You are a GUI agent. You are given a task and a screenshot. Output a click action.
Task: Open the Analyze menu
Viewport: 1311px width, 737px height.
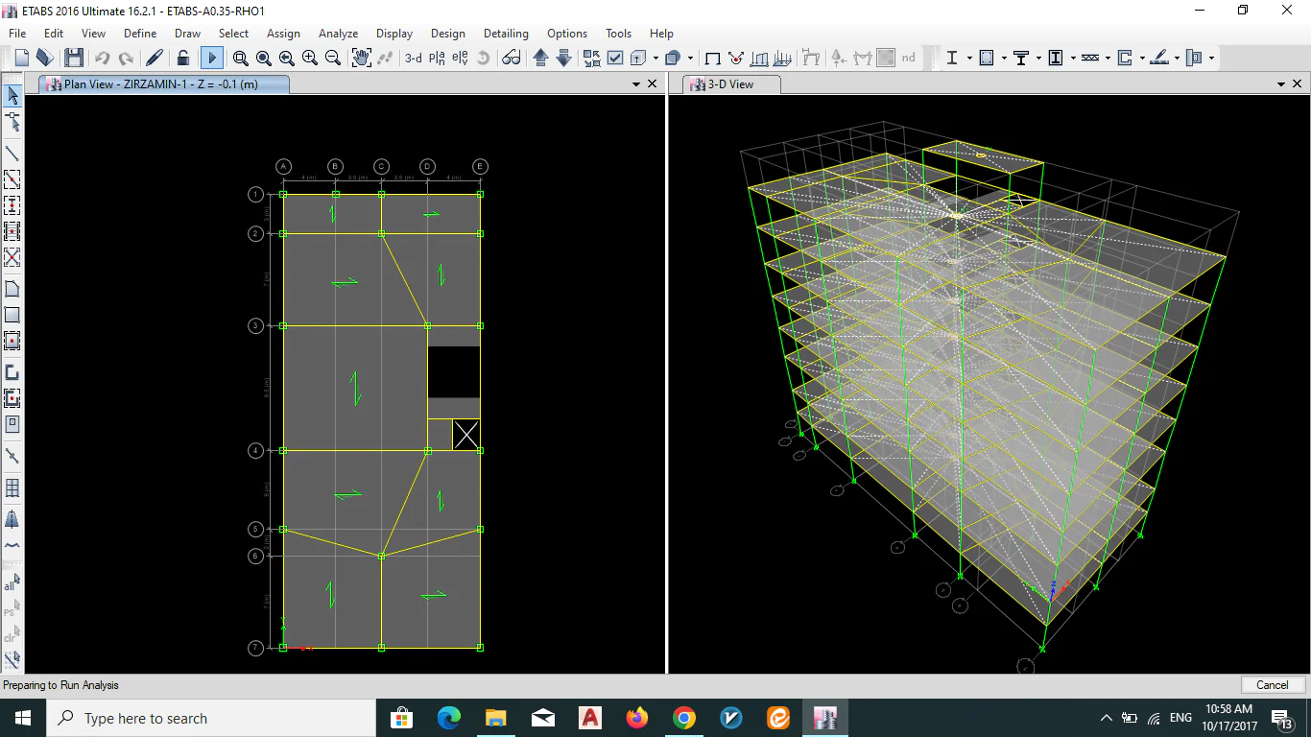[x=338, y=34]
